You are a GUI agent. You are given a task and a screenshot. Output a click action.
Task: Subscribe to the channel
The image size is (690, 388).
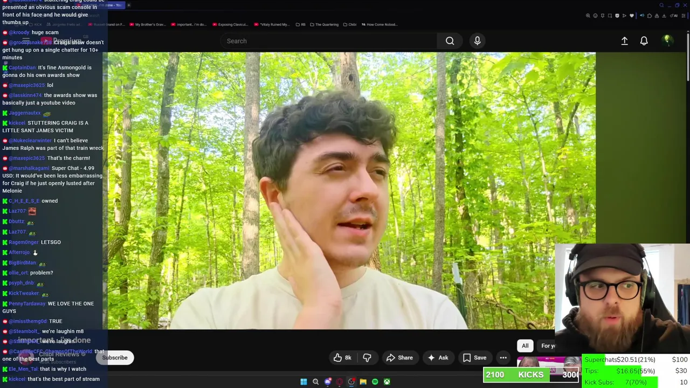click(x=115, y=358)
